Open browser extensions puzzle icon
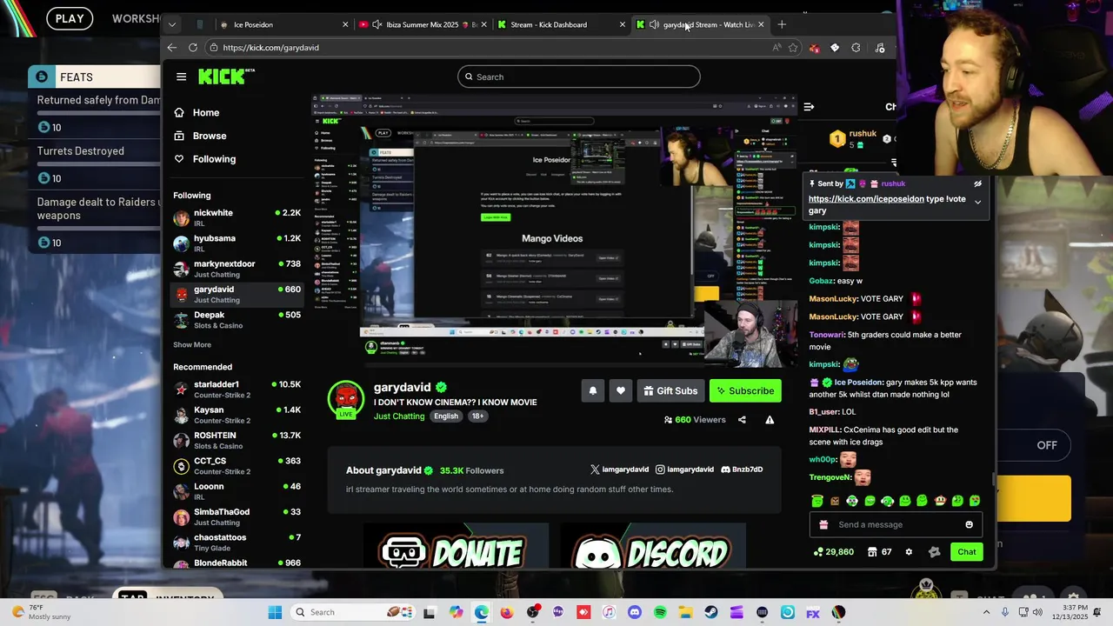1113x626 pixels. tap(856, 48)
